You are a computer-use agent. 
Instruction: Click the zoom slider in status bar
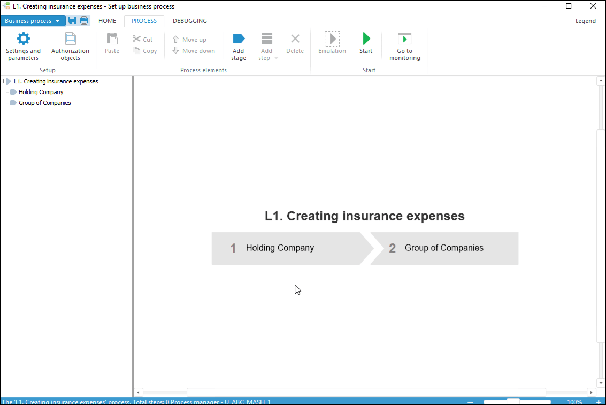[x=513, y=401]
